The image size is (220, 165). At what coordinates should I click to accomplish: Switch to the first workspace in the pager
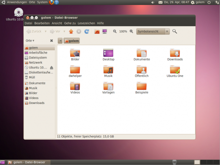[197, 162]
